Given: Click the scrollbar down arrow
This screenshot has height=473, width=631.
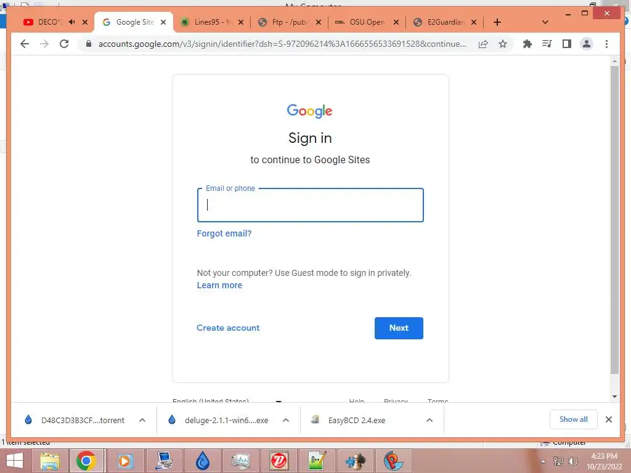Looking at the screenshot, I should (x=614, y=397).
